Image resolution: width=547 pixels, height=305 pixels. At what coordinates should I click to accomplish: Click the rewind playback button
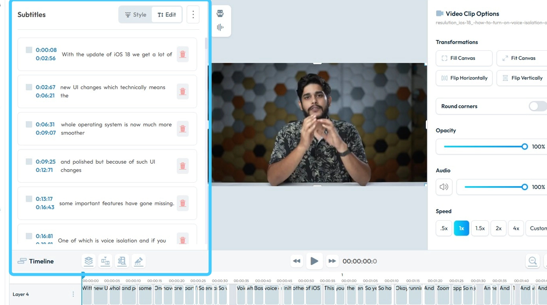(296, 261)
